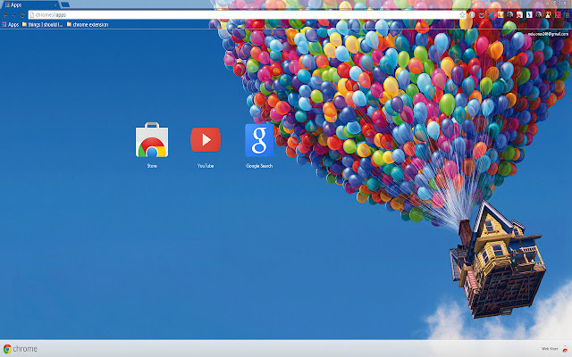
Task: Reload the current page
Action: (22, 15)
